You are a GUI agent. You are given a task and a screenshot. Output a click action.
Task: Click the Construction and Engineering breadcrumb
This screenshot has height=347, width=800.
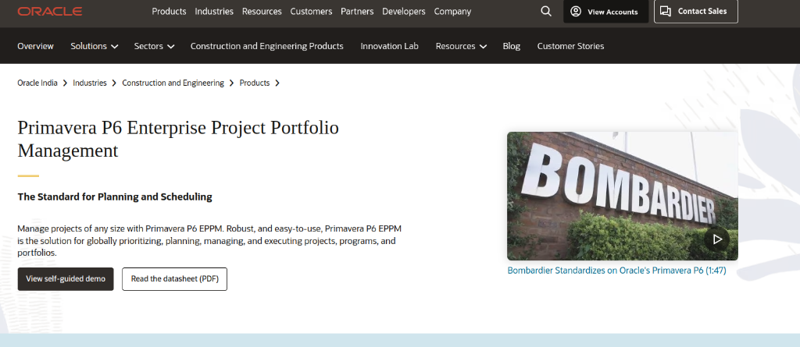(173, 83)
